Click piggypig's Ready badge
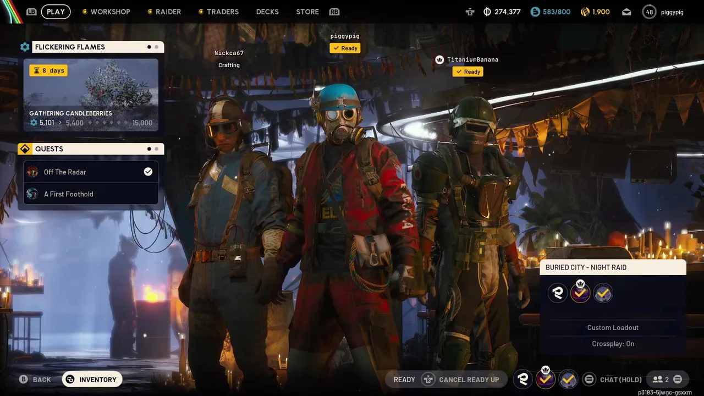This screenshot has height=396, width=704. point(345,48)
